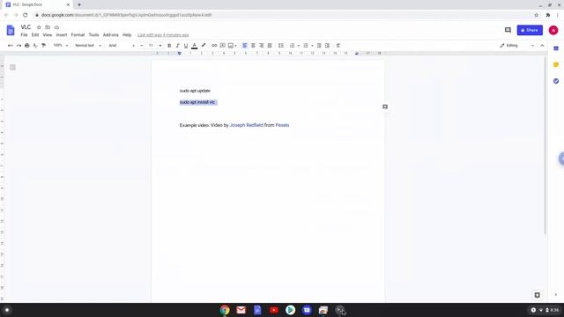Show the document outline icon
The height and width of the screenshot is (317, 564).
[12, 67]
